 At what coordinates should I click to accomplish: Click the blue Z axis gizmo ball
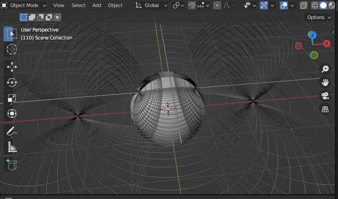(x=313, y=35)
